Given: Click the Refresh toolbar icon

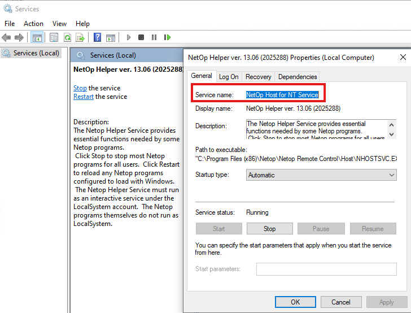Looking at the screenshot, I should 68,37.
